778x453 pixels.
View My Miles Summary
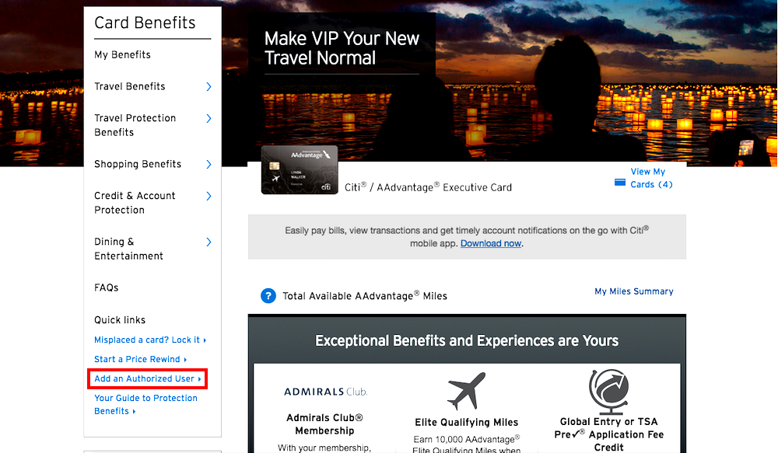point(633,291)
